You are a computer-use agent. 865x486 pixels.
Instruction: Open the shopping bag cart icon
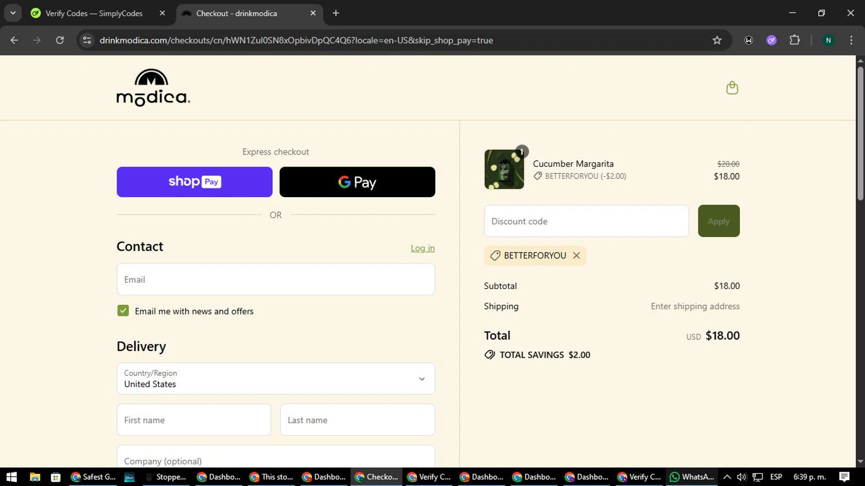tap(732, 88)
